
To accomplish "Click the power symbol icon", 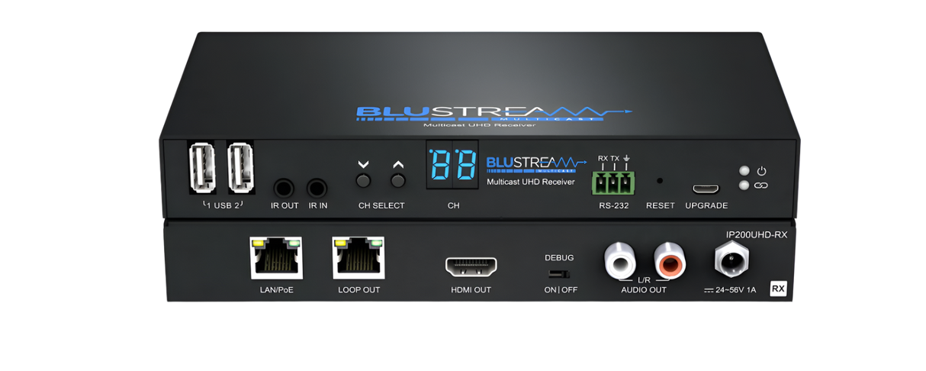I will pyautogui.click(x=761, y=171).
